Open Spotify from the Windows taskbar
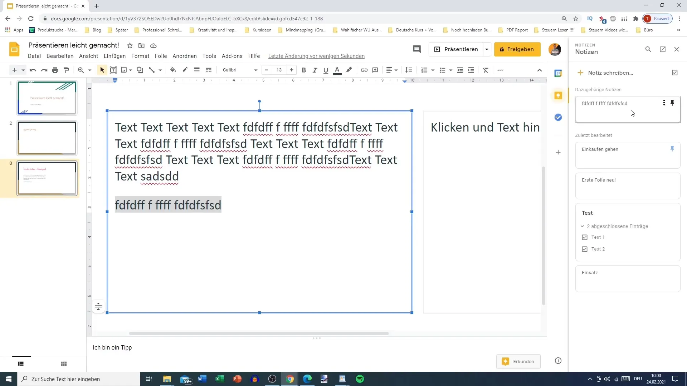 (x=360, y=379)
